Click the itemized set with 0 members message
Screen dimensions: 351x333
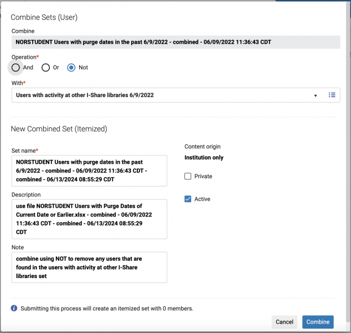tap(106, 309)
